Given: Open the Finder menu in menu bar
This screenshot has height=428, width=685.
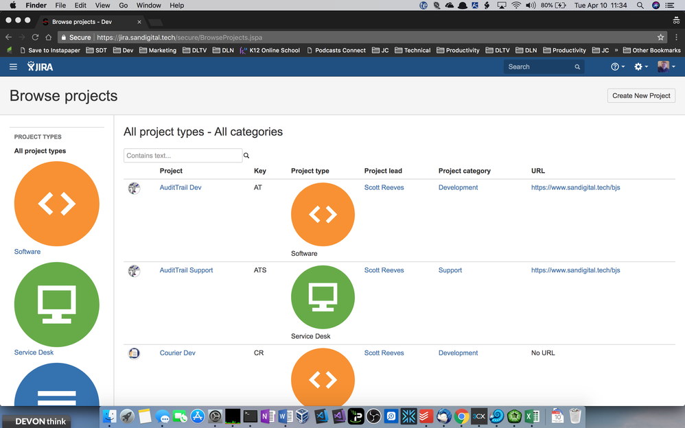Looking at the screenshot, I should (x=36, y=5).
